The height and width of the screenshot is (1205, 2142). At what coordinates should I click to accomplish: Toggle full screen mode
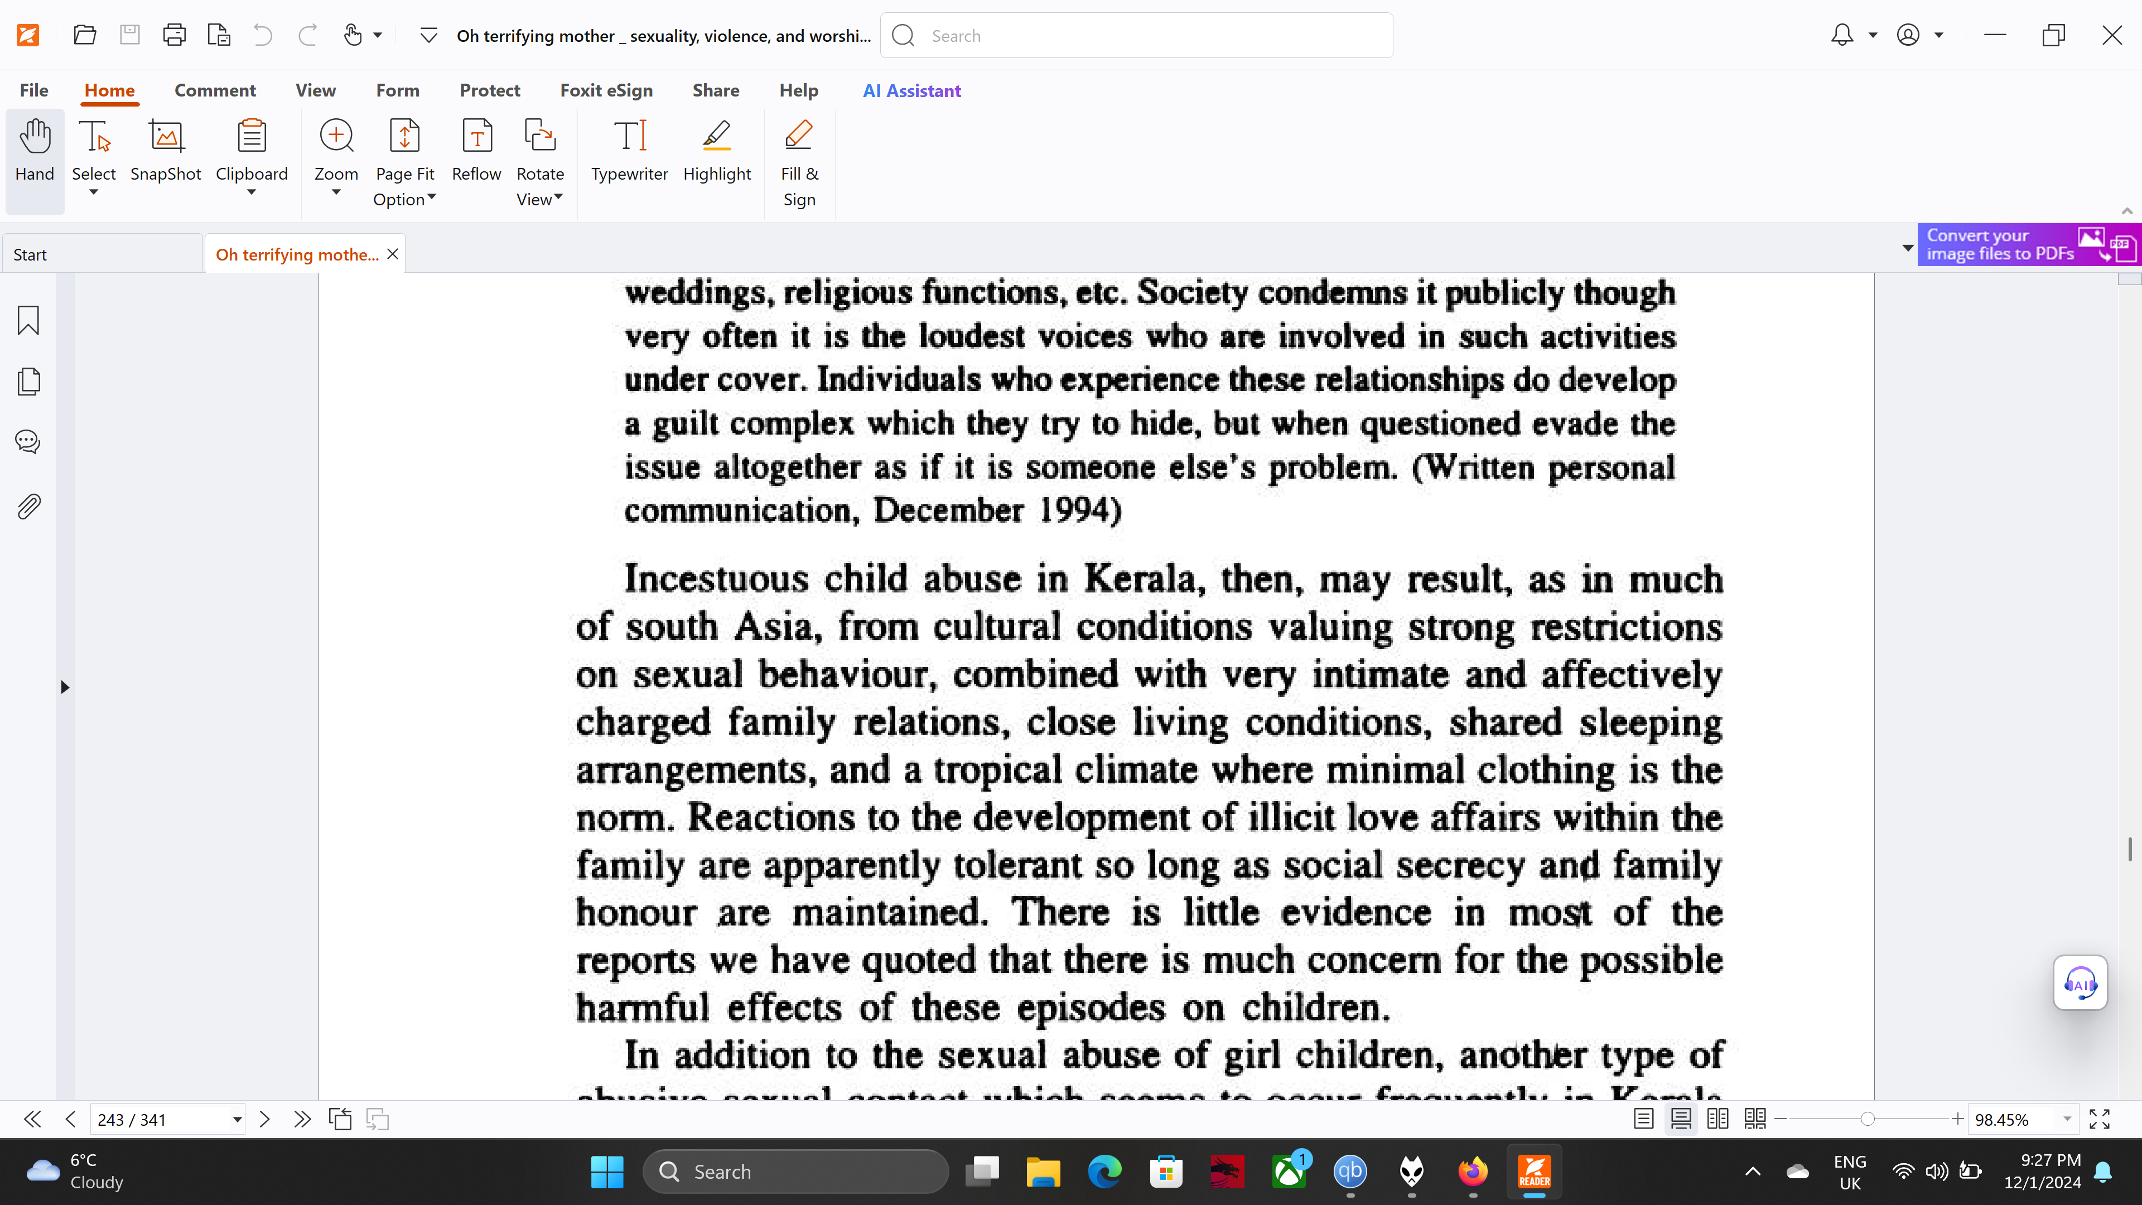2098,1119
